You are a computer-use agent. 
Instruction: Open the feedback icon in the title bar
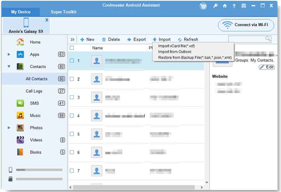point(244,6)
